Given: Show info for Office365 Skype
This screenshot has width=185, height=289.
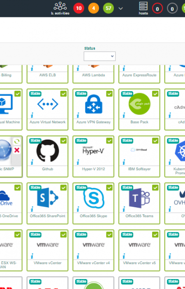Looking at the screenshot, I should (x=78, y=209).
